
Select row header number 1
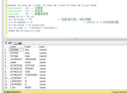point(7,50)
